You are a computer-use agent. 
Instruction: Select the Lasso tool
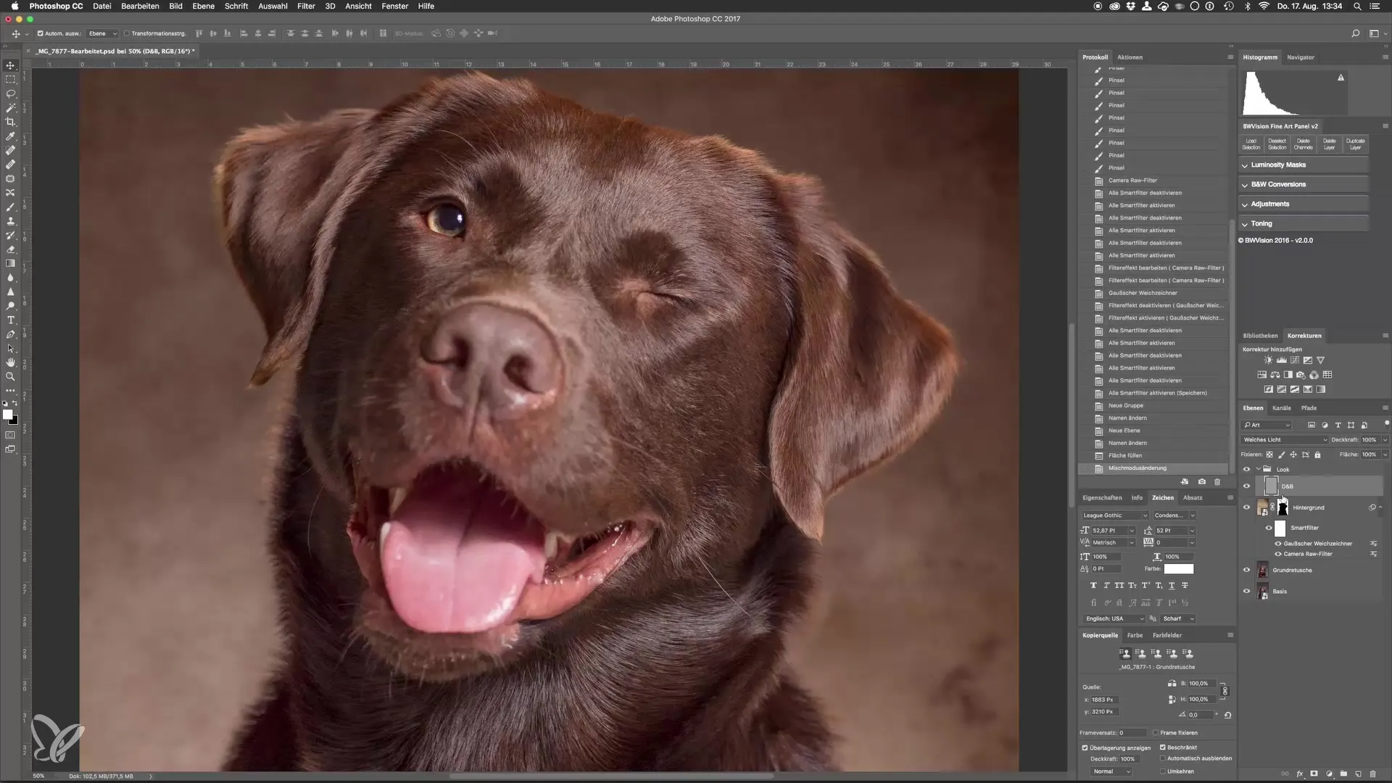[10, 94]
